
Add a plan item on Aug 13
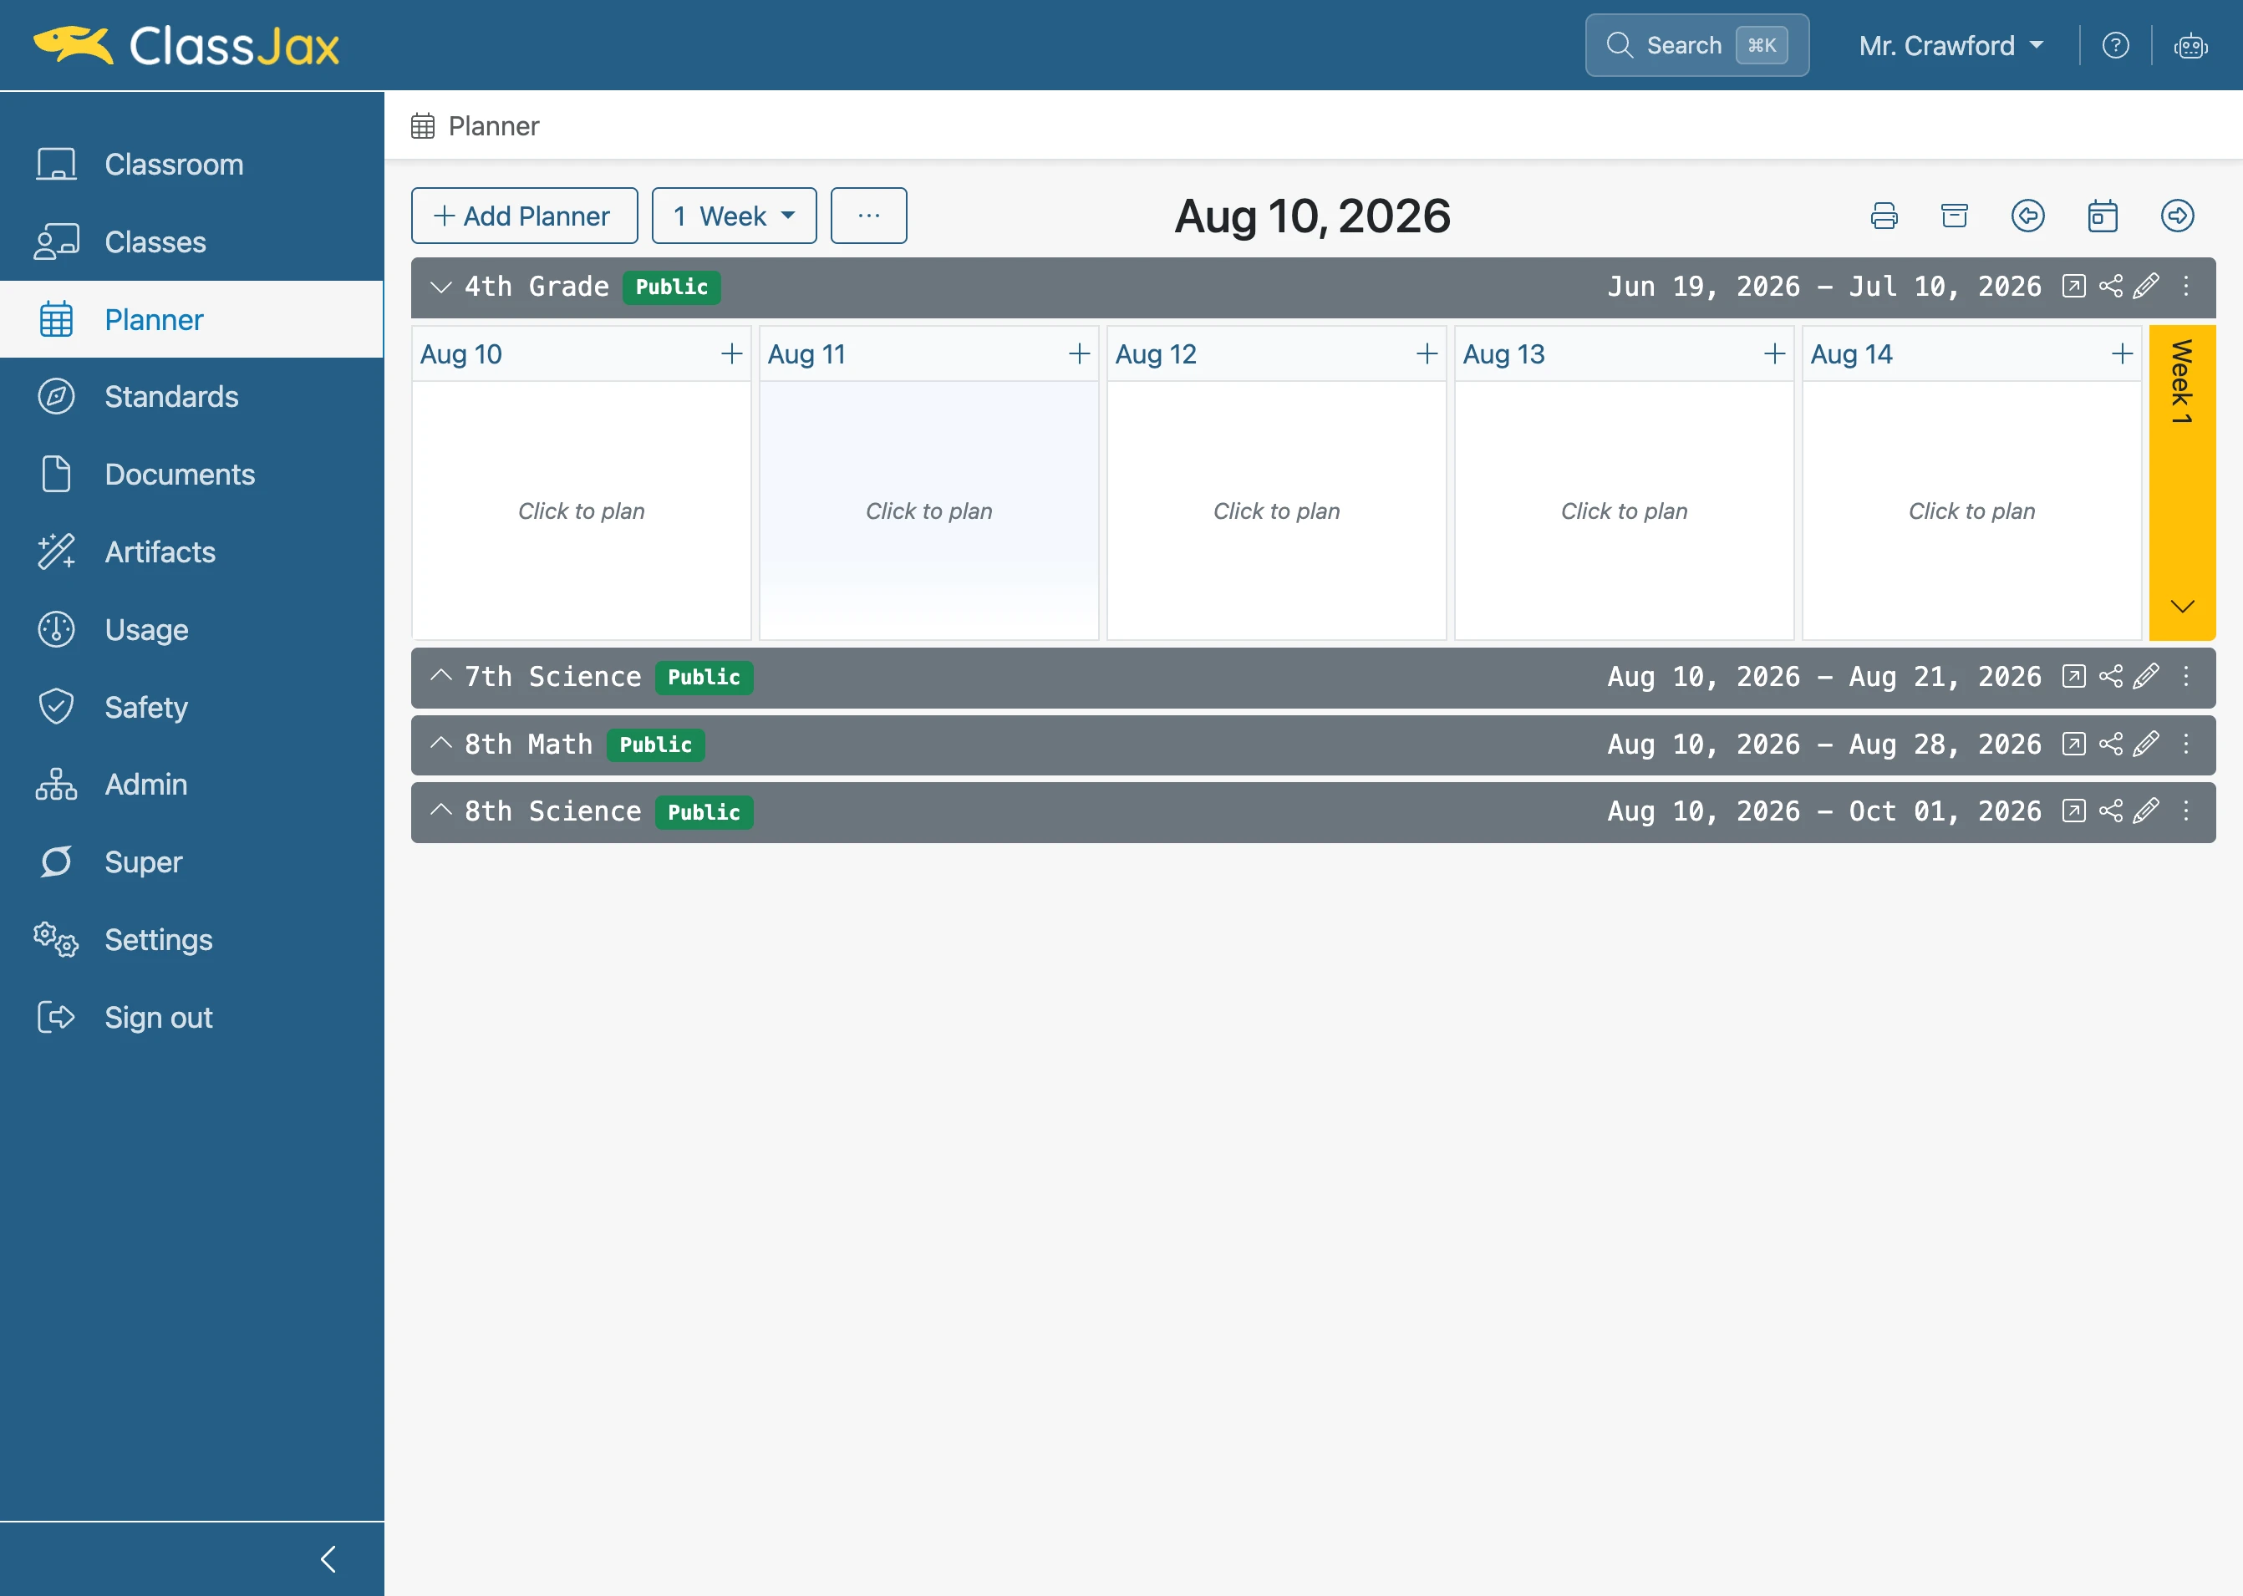coord(1774,353)
